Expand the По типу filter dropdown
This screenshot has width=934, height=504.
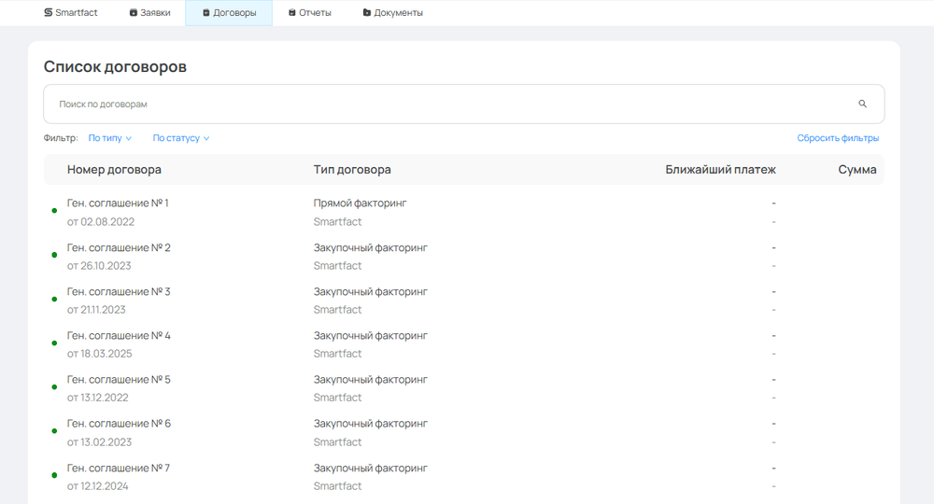(x=110, y=138)
